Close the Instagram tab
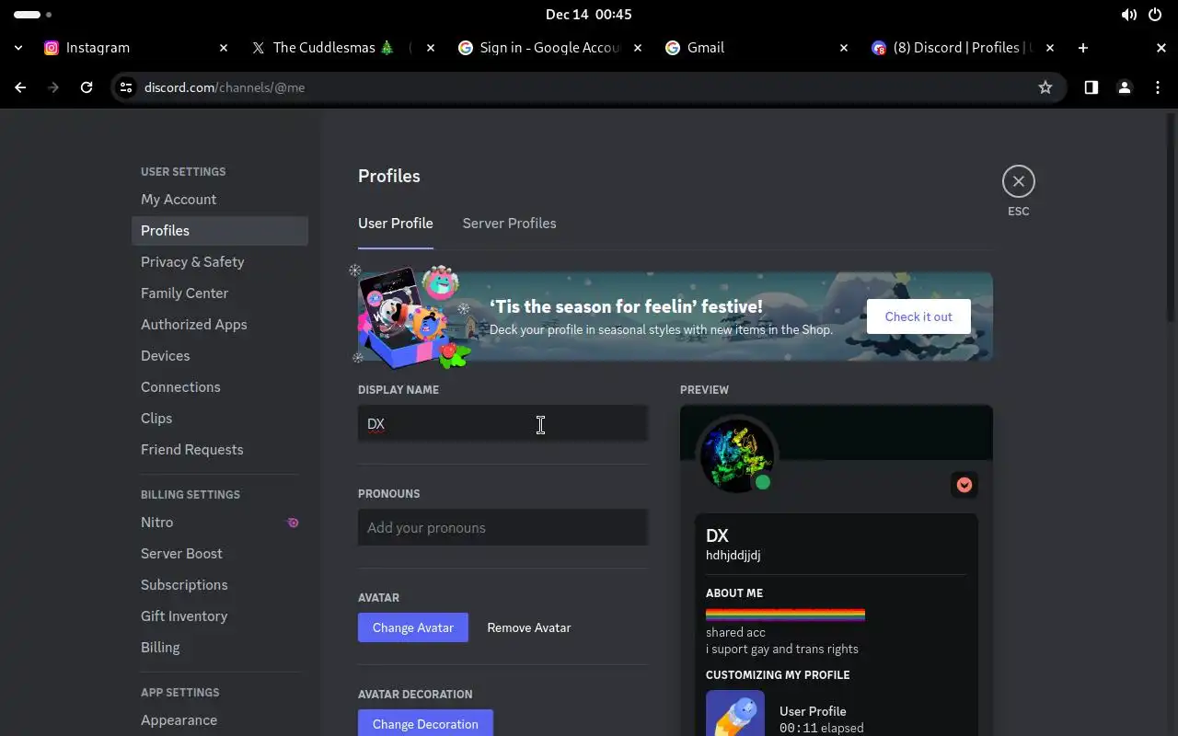1178x736 pixels. point(223,48)
